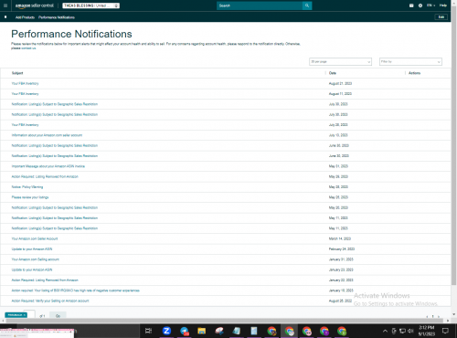Image resolution: width=457 pixels, height=338 pixels.
Task: Open Important Message about your Amazon ASIN invoice
Action: [x=48, y=166]
